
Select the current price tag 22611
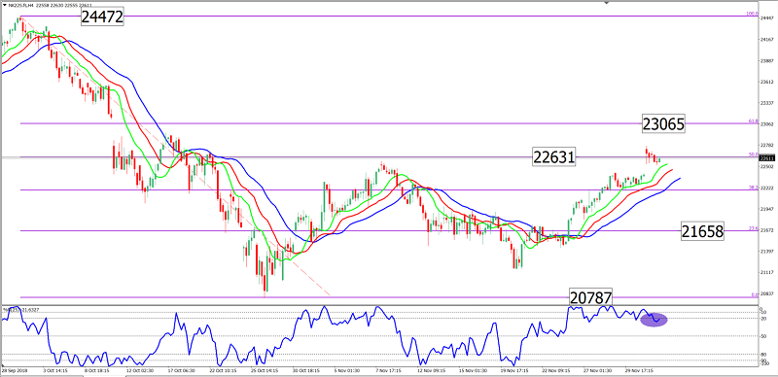pyautogui.click(x=766, y=158)
